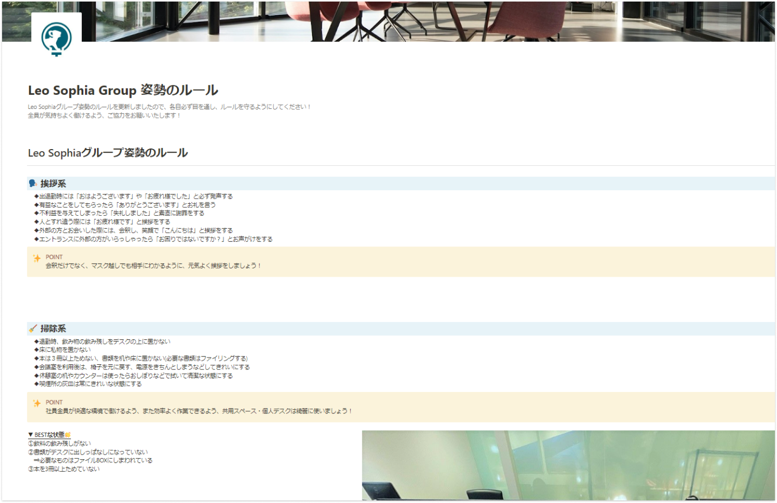The image size is (777, 503).
Task: Click the Leo Sophia lion logo icon
Action: [56, 39]
